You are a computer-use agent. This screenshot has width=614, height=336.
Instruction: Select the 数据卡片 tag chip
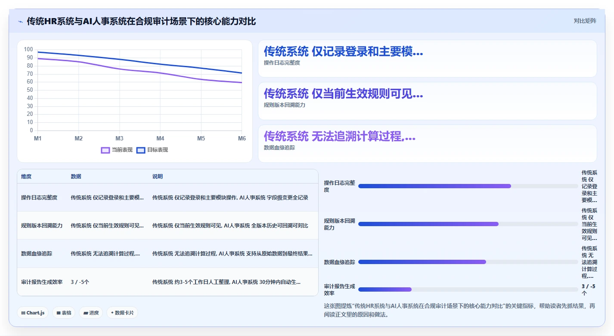122,313
